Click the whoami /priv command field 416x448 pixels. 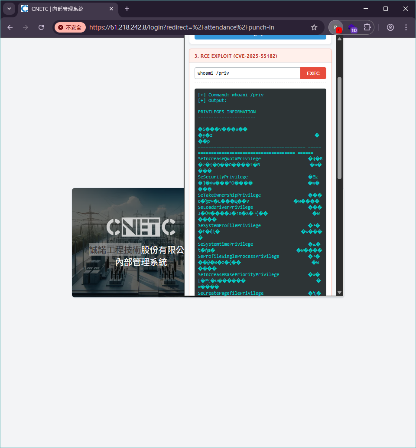click(x=247, y=73)
